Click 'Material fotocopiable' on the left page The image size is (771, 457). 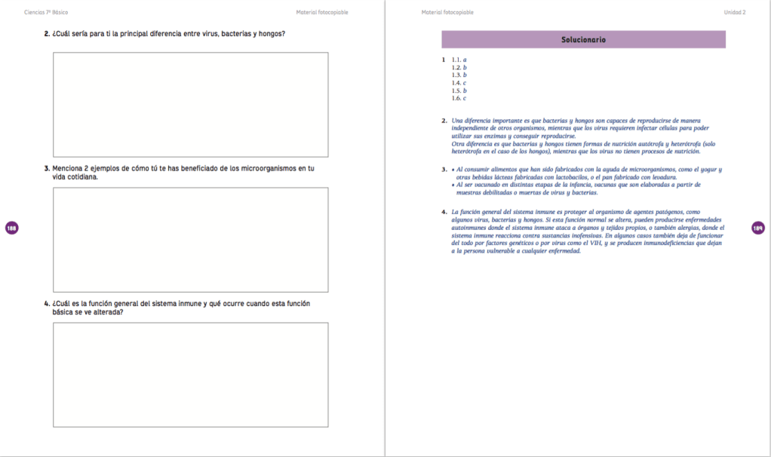[x=322, y=12]
